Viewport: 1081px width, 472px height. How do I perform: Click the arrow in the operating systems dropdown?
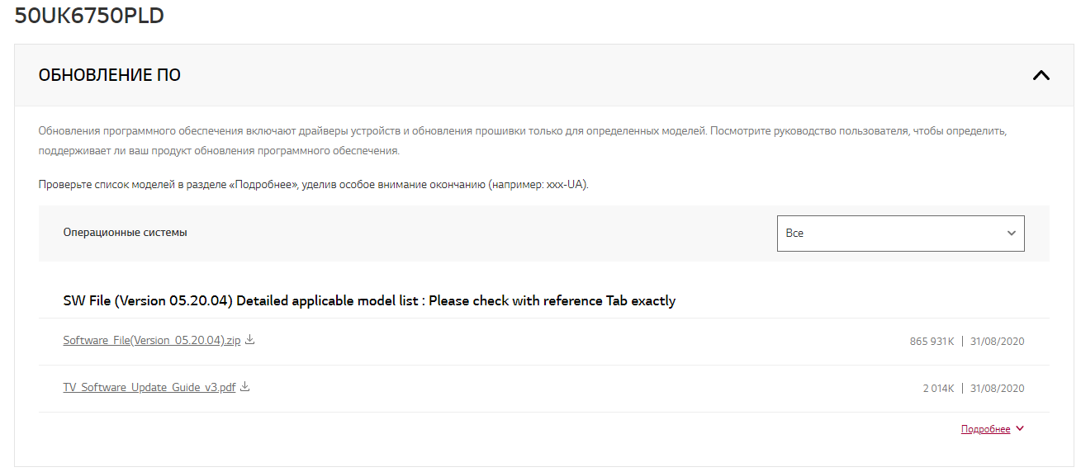(x=1011, y=234)
